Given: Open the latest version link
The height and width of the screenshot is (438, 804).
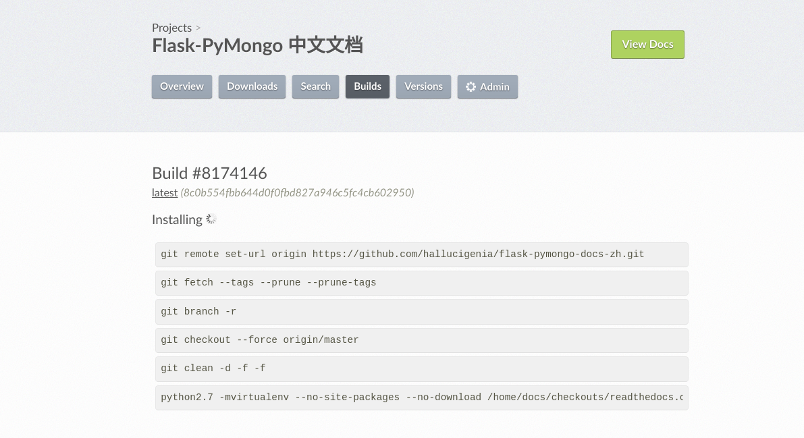Looking at the screenshot, I should (x=165, y=192).
